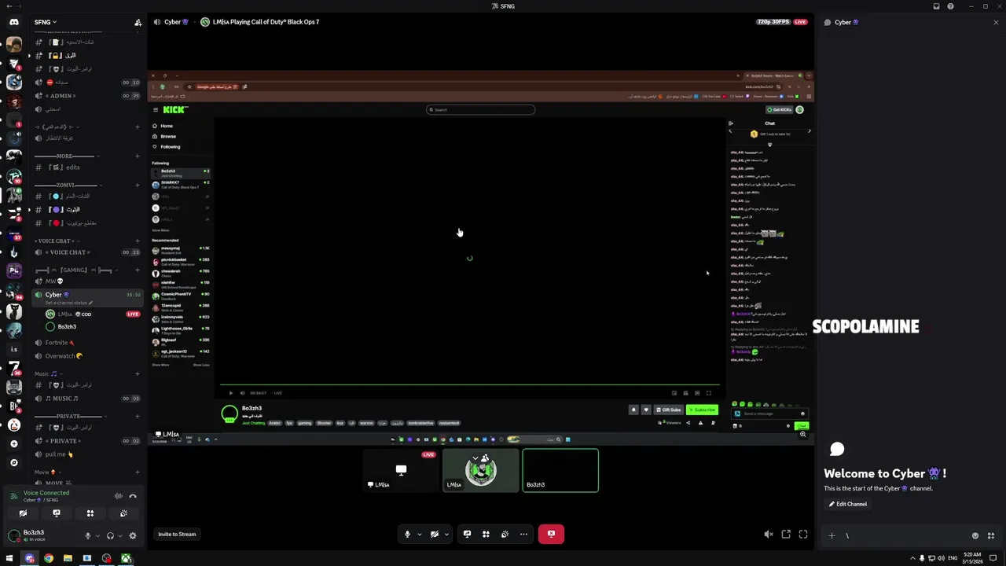This screenshot has width=1006, height=566.
Task: Open noise suppression waveform icon in voice panel
Action: [119, 496]
